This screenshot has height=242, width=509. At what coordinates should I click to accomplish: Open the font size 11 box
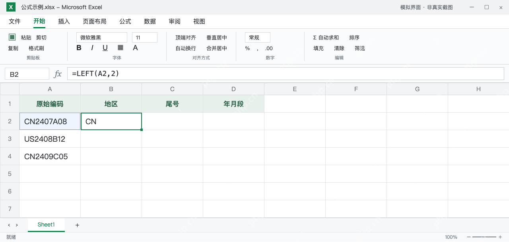(x=145, y=37)
